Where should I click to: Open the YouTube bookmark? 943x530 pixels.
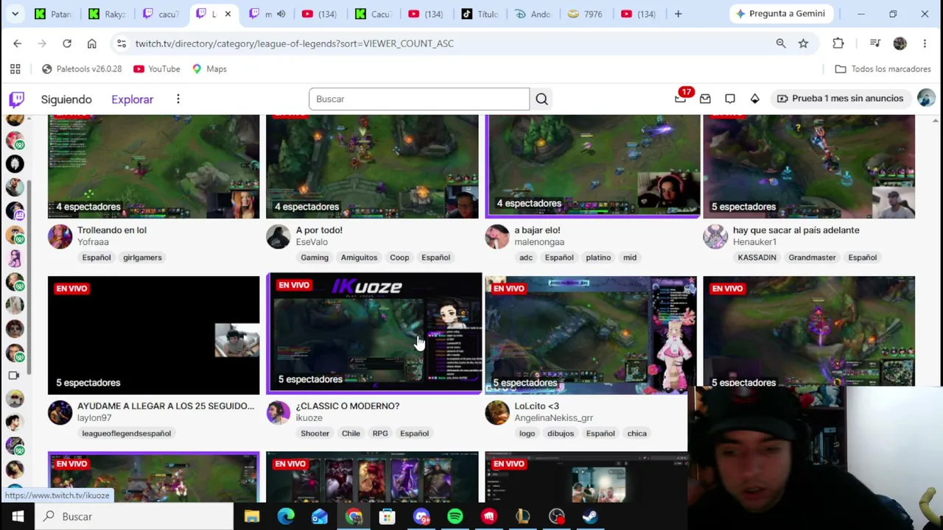156,69
